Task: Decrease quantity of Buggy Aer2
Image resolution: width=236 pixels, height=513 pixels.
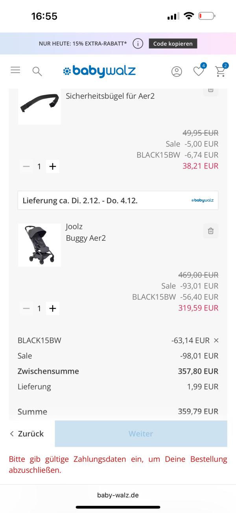Action: [26, 308]
